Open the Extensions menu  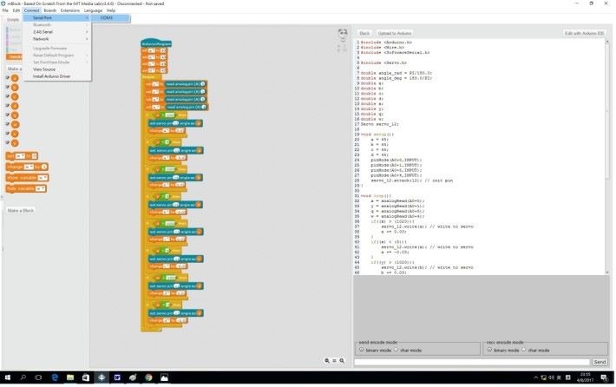[70, 10]
